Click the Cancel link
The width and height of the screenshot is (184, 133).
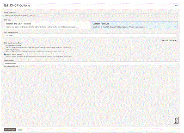[20, 130]
